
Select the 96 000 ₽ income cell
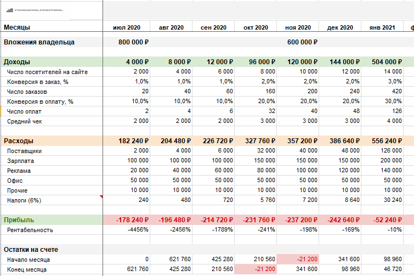(x=256, y=62)
